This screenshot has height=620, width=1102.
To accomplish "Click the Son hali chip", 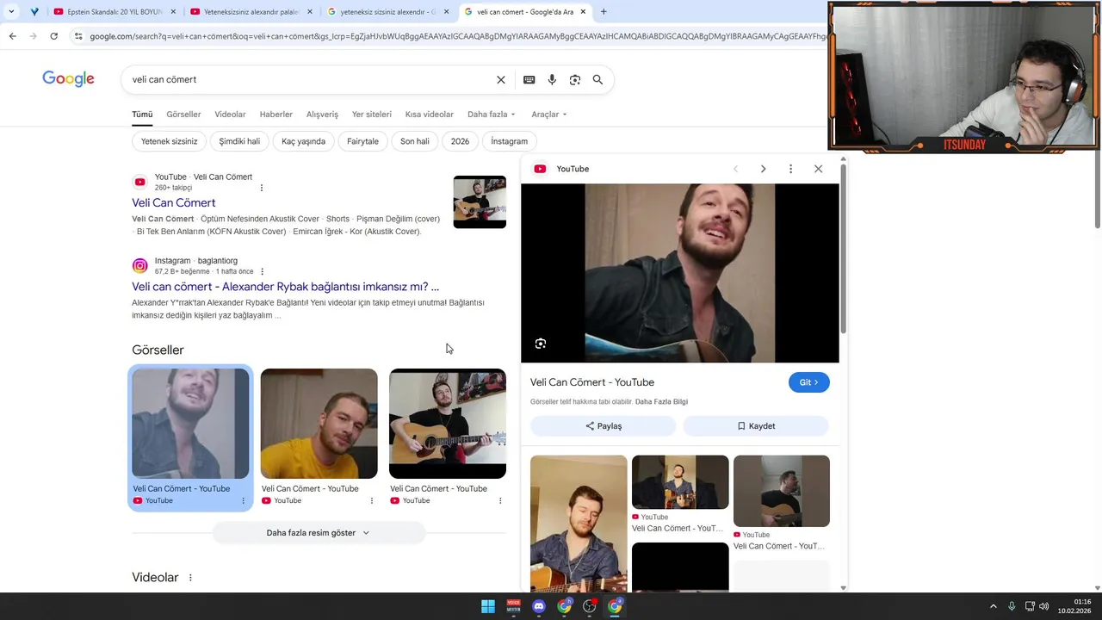I will click(414, 141).
